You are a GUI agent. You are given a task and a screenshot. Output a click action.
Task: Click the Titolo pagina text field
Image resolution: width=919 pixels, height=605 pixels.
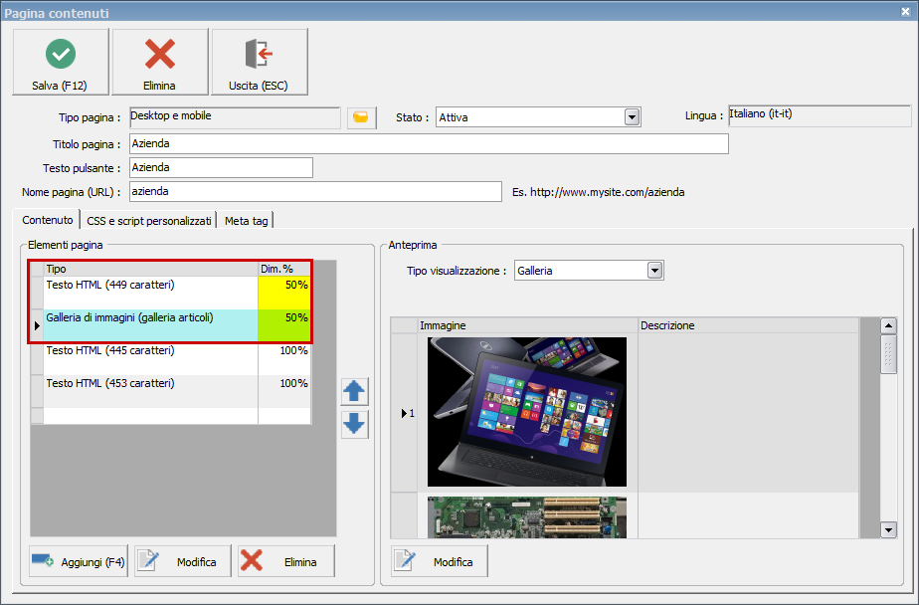[x=428, y=143]
